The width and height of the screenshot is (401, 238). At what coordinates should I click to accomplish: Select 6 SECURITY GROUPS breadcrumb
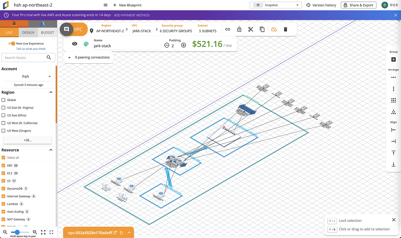(x=176, y=31)
